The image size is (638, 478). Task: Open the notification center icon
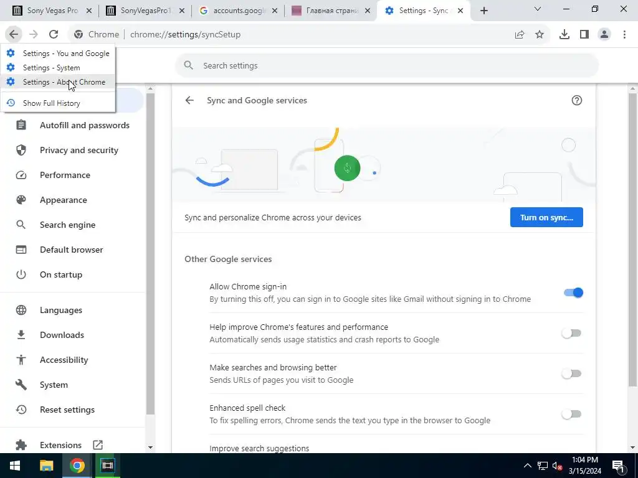point(619,466)
